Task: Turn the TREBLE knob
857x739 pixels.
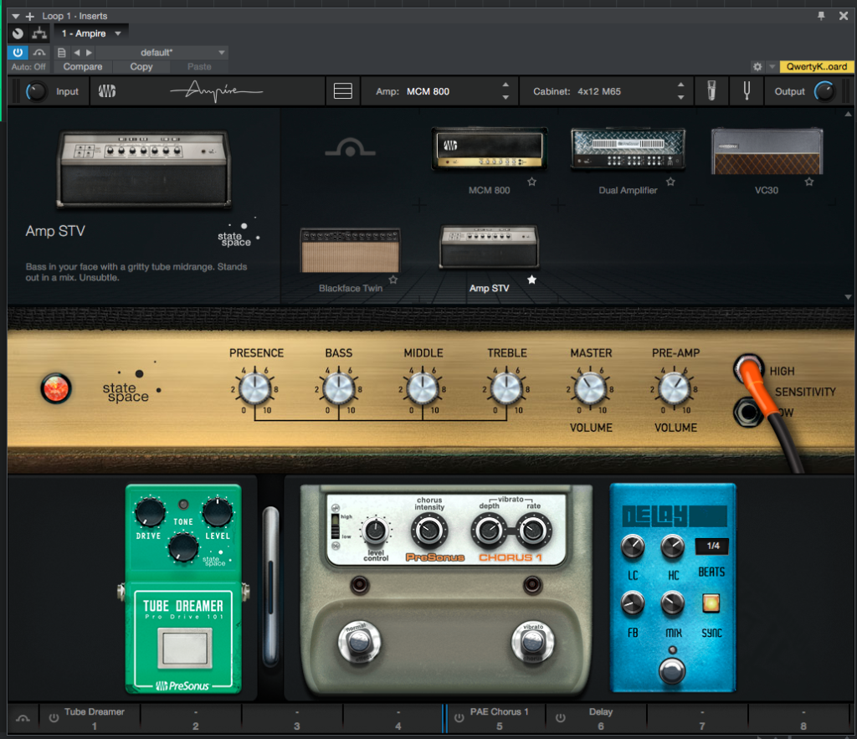Action: tap(506, 389)
